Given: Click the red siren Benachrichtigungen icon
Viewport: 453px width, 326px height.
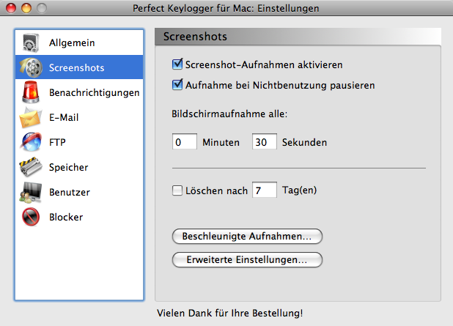Looking at the screenshot, I should point(31,92).
